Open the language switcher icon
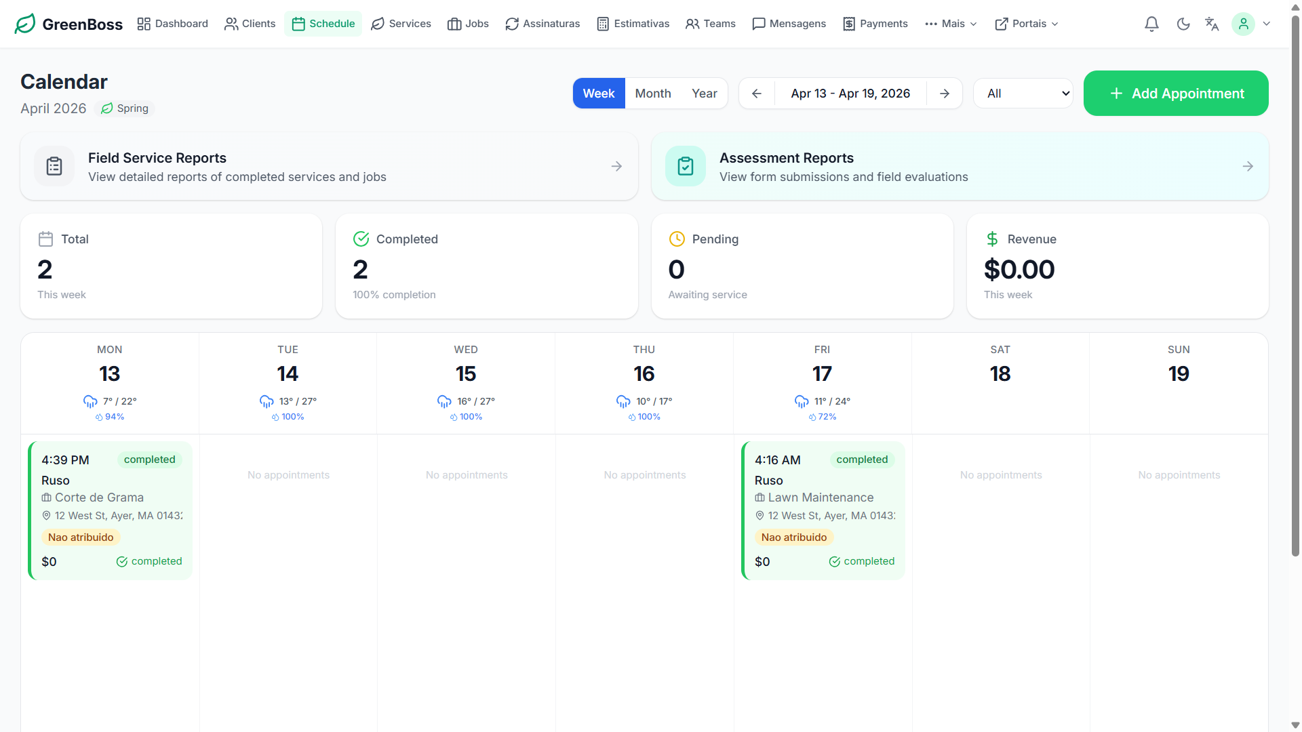 (1212, 24)
